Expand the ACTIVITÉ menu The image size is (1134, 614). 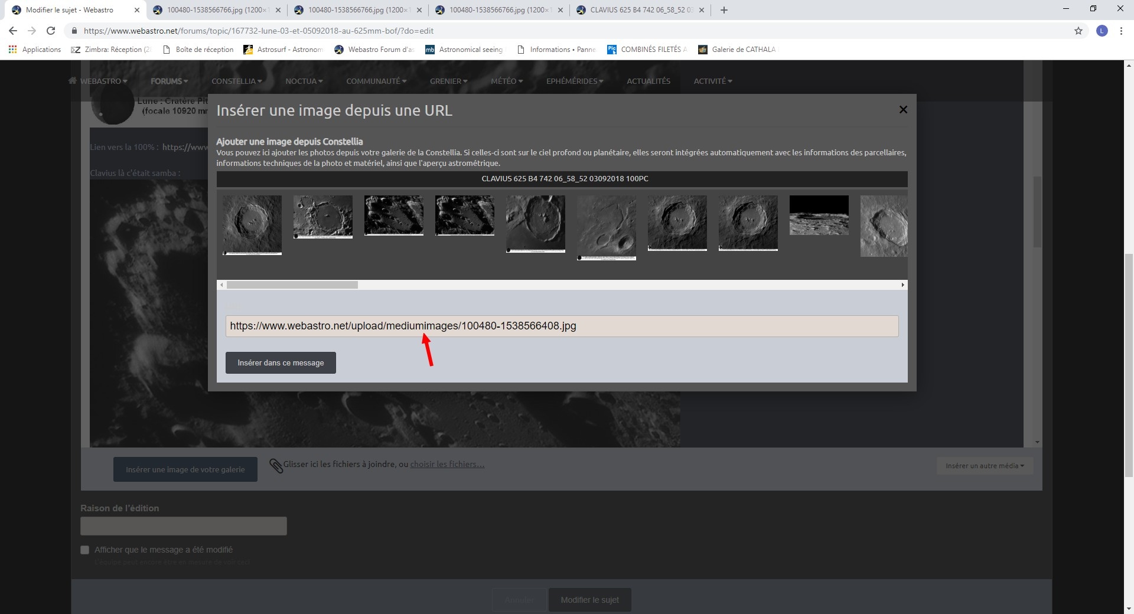click(x=713, y=81)
